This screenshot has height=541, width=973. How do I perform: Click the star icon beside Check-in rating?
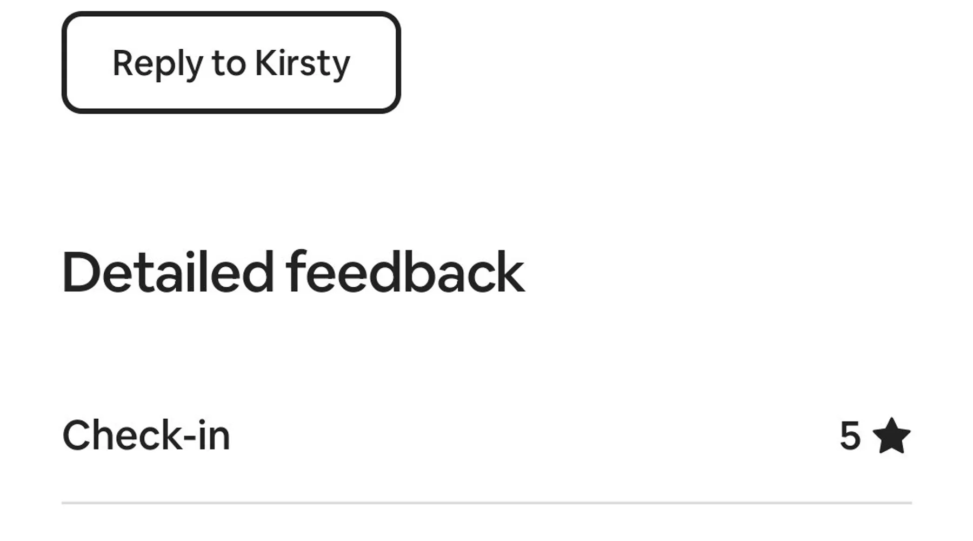tap(891, 436)
